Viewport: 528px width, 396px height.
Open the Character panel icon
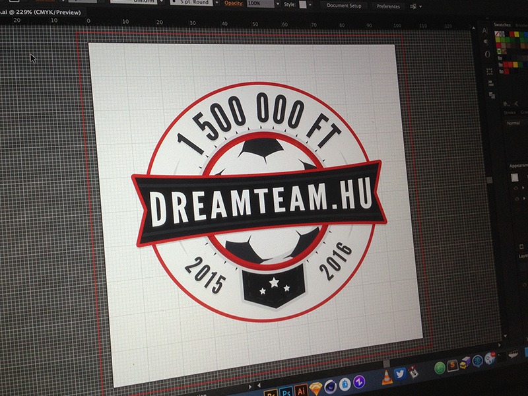point(484,30)
